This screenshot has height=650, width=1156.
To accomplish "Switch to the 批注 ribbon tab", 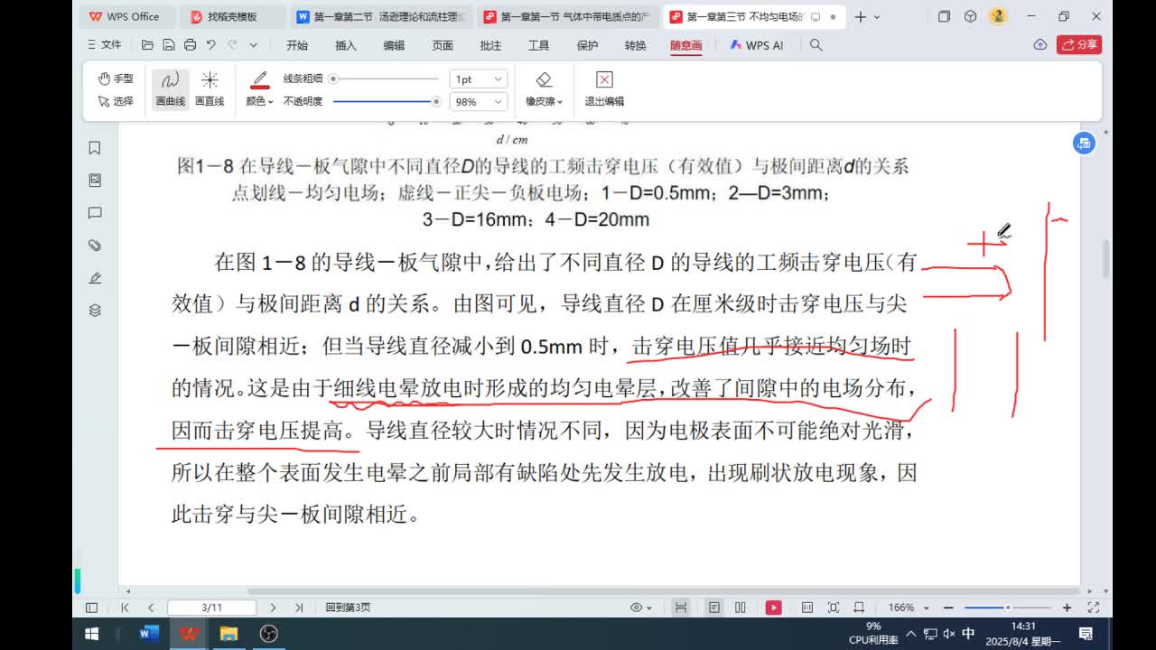I will 490,45.
